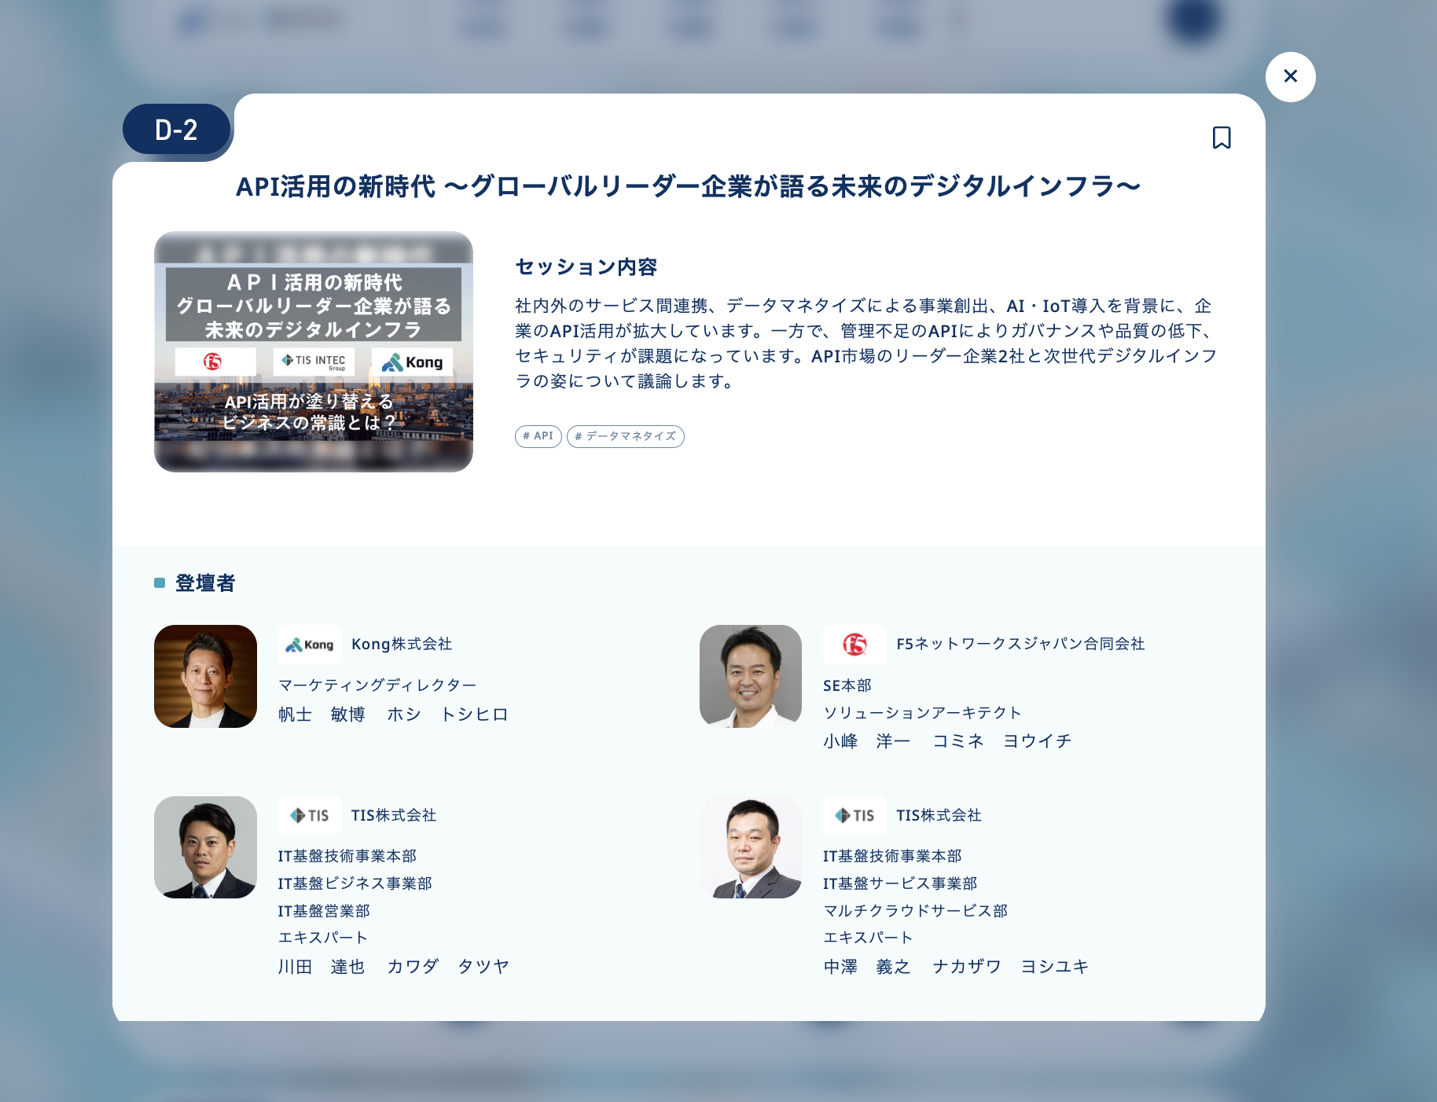Click speaker name 川田 達也 カワダ タツヤ
This screenshot has height=1102, width=1437.
pyautogui.click(x=394, y=966)
